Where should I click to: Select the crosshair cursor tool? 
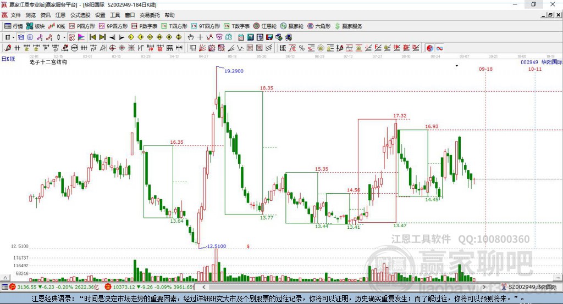(200, 37)
